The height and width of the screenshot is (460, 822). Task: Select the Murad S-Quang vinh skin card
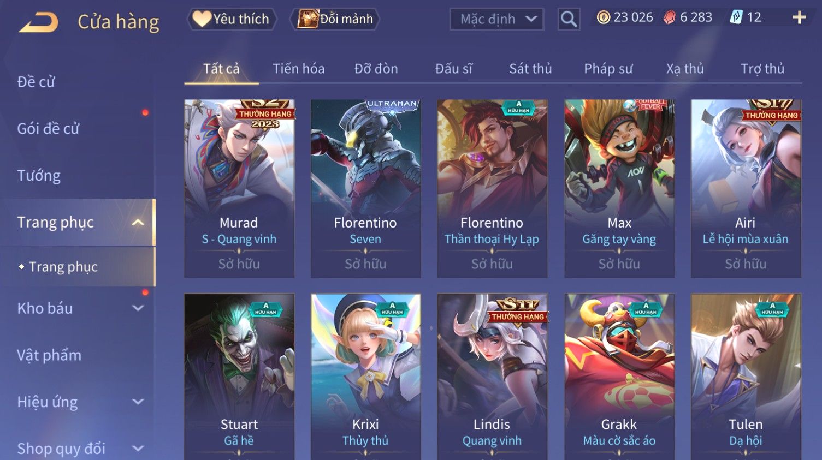239,188
